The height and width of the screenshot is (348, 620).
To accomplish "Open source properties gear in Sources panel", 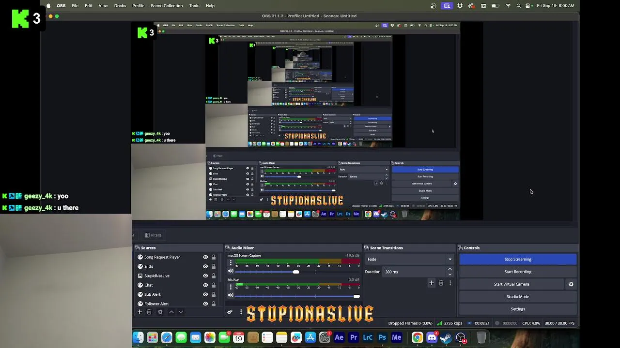I will pos(160,312).
